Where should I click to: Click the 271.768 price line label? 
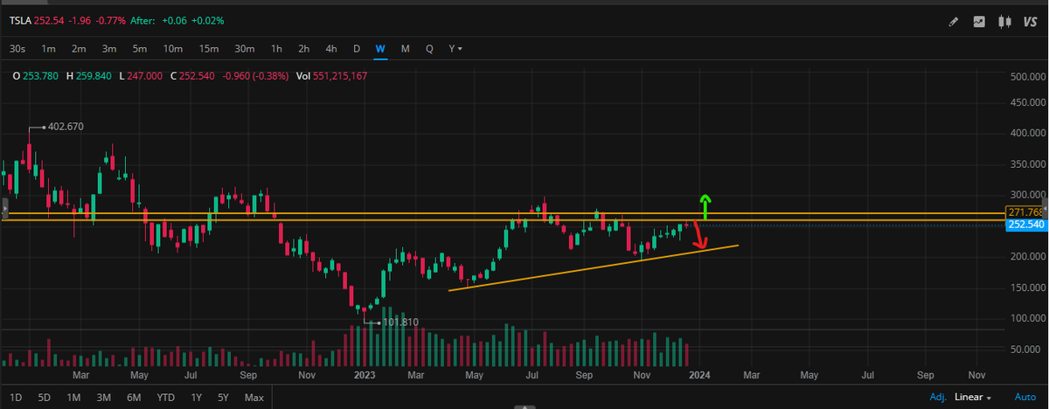pyautogui.click(x=1026, y=212)
